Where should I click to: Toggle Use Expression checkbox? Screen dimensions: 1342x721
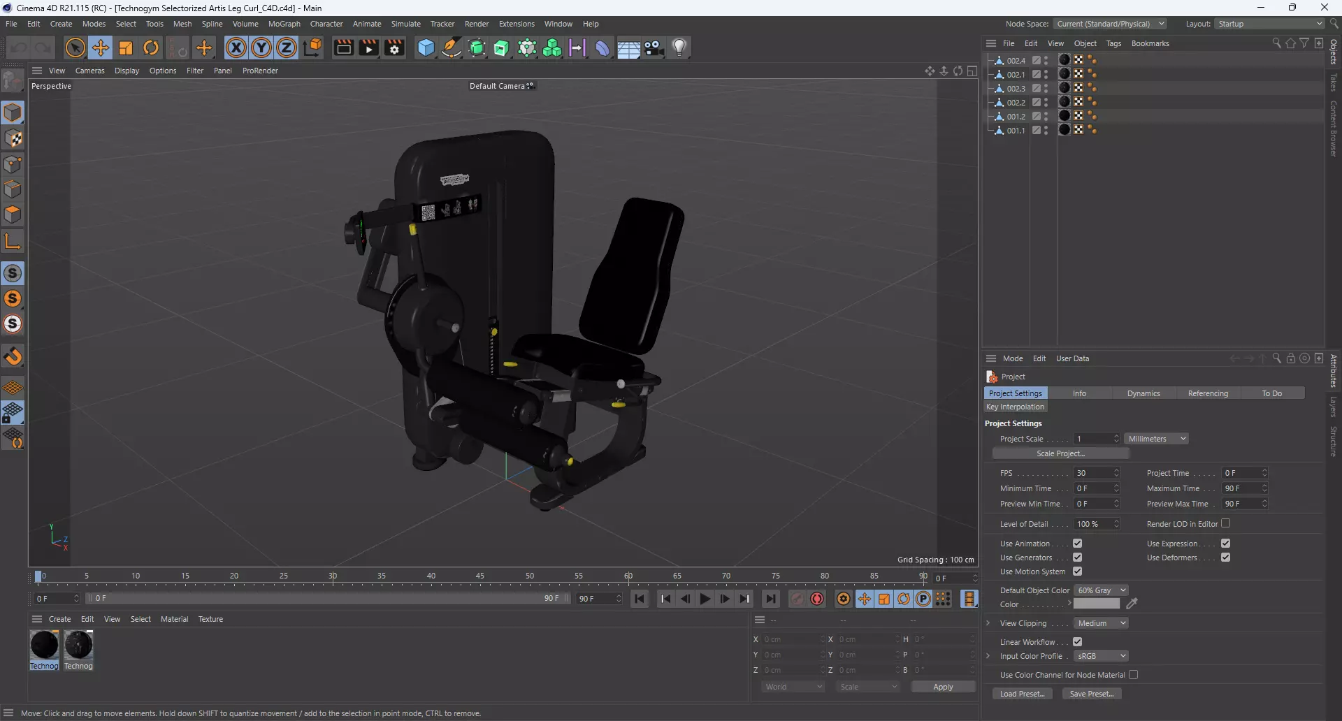tap(1225, 544)
